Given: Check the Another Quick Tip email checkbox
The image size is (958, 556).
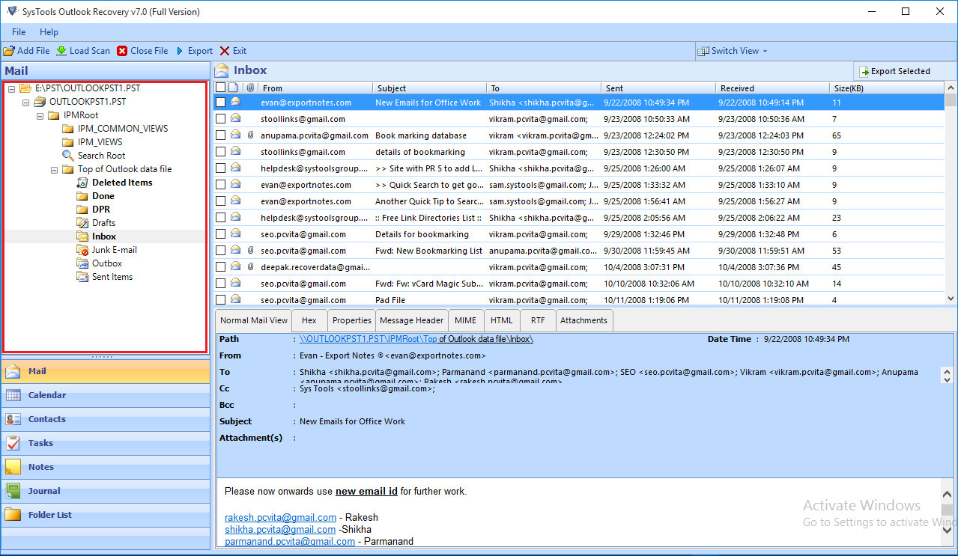Looking at the screenshot, I should [220, 201].
